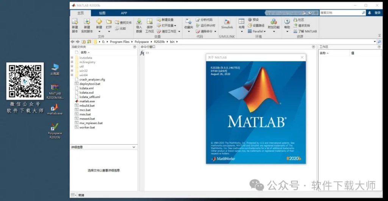Click the Compare (比较) icon
The height and width of the screenshot is (201, 388).
[x=117, y=28]
